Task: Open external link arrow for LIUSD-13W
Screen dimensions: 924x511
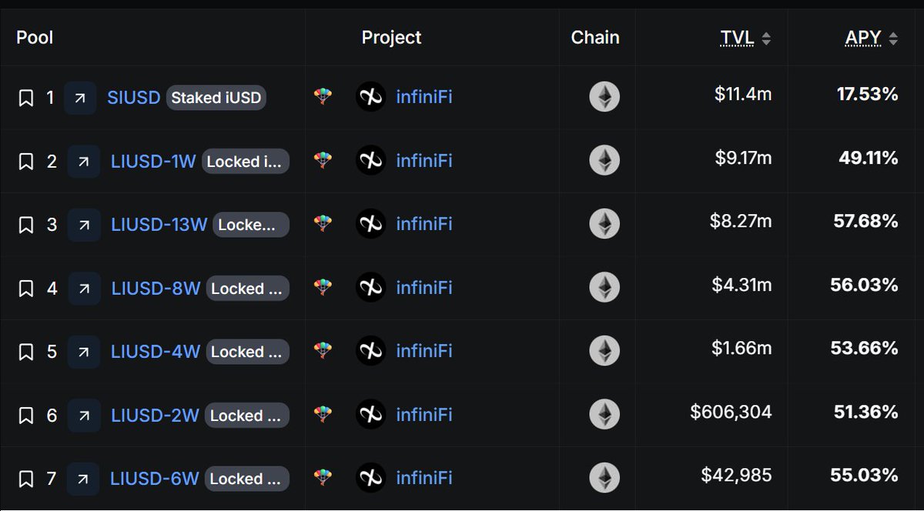Action: [84, 225]
